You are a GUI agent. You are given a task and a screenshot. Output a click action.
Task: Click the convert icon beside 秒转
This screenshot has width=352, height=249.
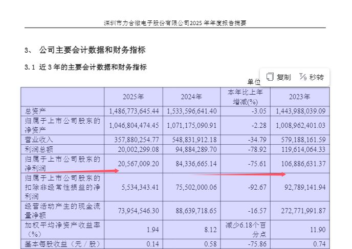(x=302, y=77)
